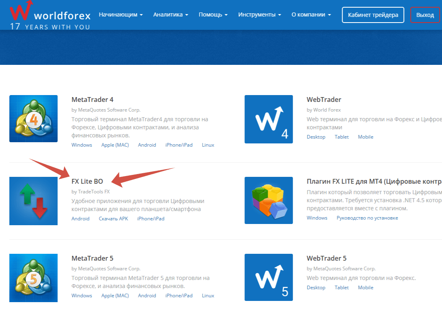Image resolution: width=442 pixels, height=311 pixels.
Task: Click the FX Lite BO arrows icon
Action: [33, 201]
